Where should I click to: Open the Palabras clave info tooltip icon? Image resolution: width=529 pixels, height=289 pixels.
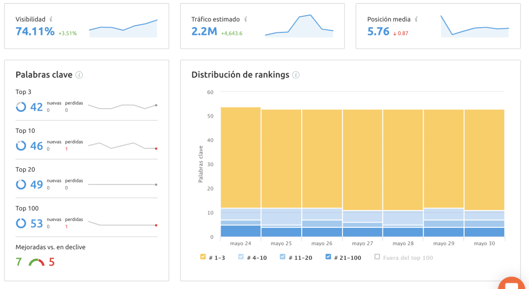79,75
